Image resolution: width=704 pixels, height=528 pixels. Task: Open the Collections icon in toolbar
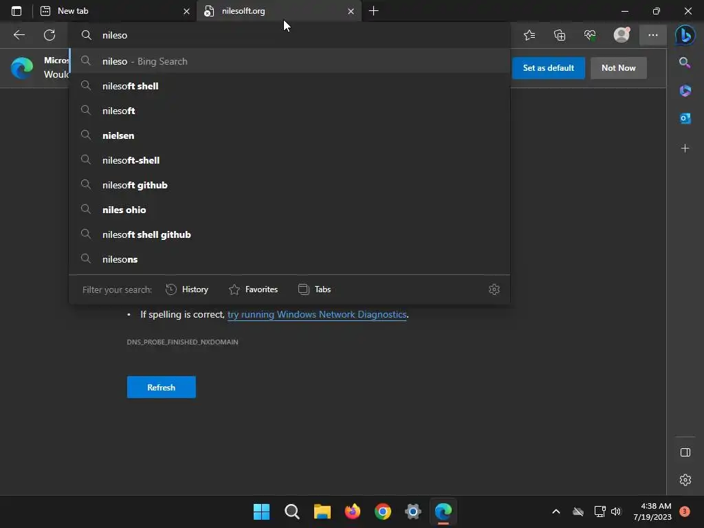(560, 35)
